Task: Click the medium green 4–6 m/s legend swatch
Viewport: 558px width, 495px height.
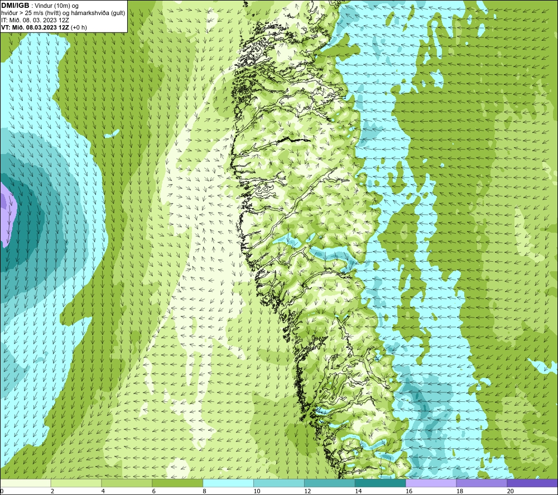Action: 127,483
